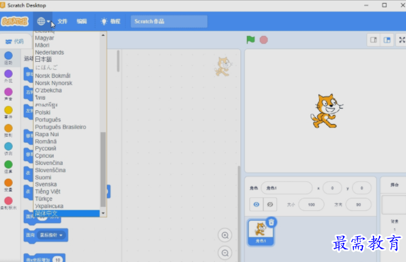406x262 pixels.
Task: Select the blue Motion block category
Action: point(8,58)
